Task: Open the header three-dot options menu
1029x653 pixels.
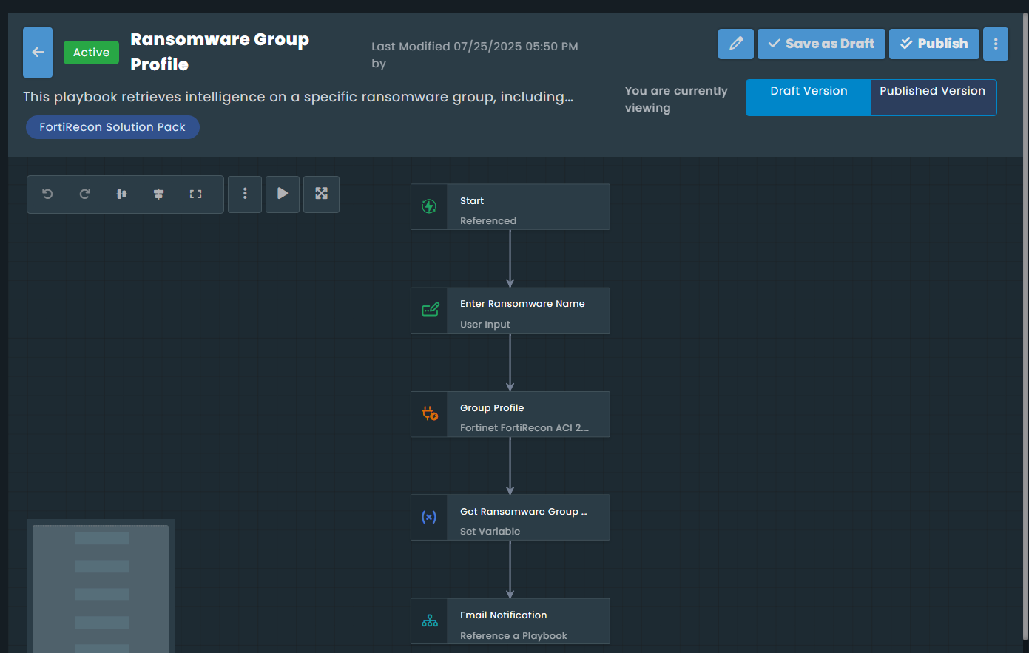Action: [996, 44]
